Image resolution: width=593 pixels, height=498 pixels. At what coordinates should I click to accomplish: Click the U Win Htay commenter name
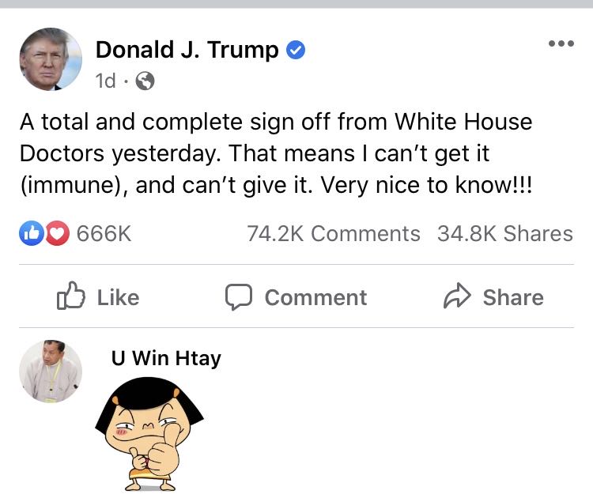166,358
